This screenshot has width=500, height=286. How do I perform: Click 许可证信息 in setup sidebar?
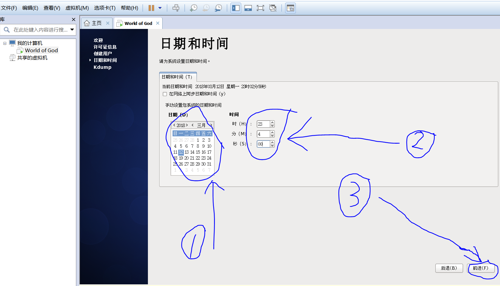(105, 47)
